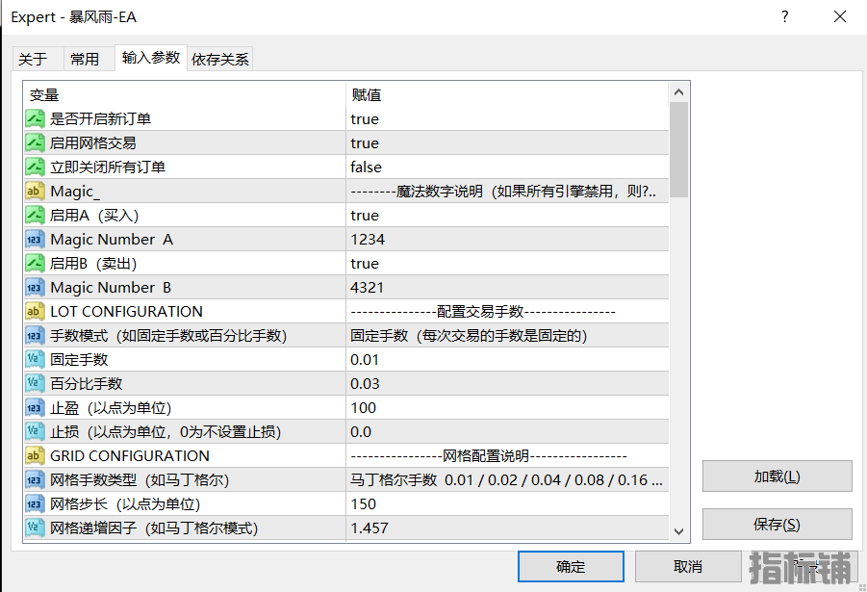
Task: Click the help question mark in title bar
Action: tap(784, 16)
